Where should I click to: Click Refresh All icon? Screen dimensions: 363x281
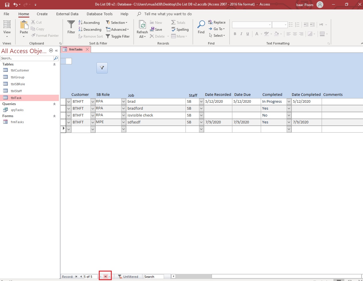click(142, 25)
